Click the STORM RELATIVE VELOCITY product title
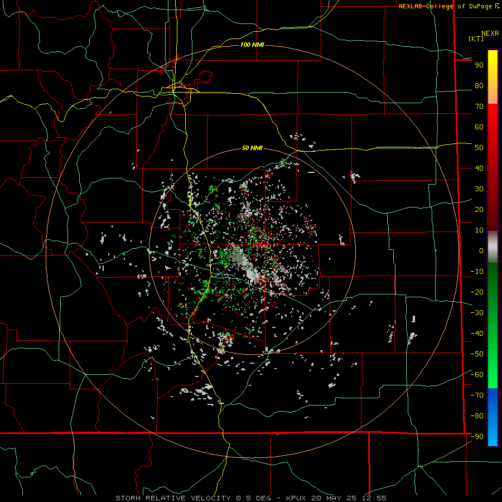Image resolution: width=502 pixels, height=502 pixels. pyautogui.click(x=173, y=498)
